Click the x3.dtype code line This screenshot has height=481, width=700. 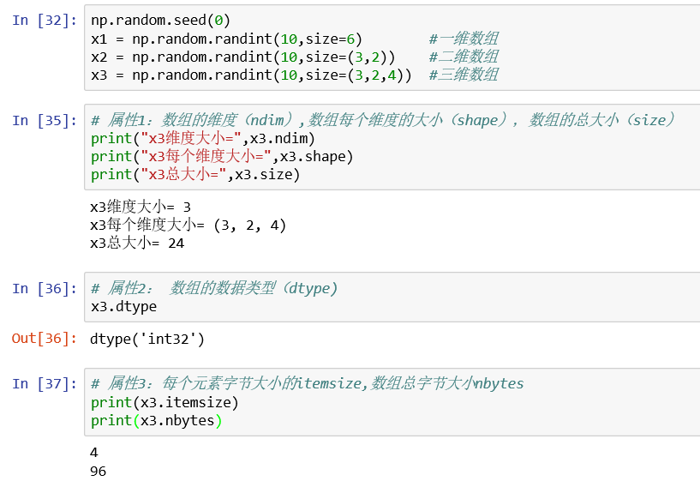pos(123,306)
